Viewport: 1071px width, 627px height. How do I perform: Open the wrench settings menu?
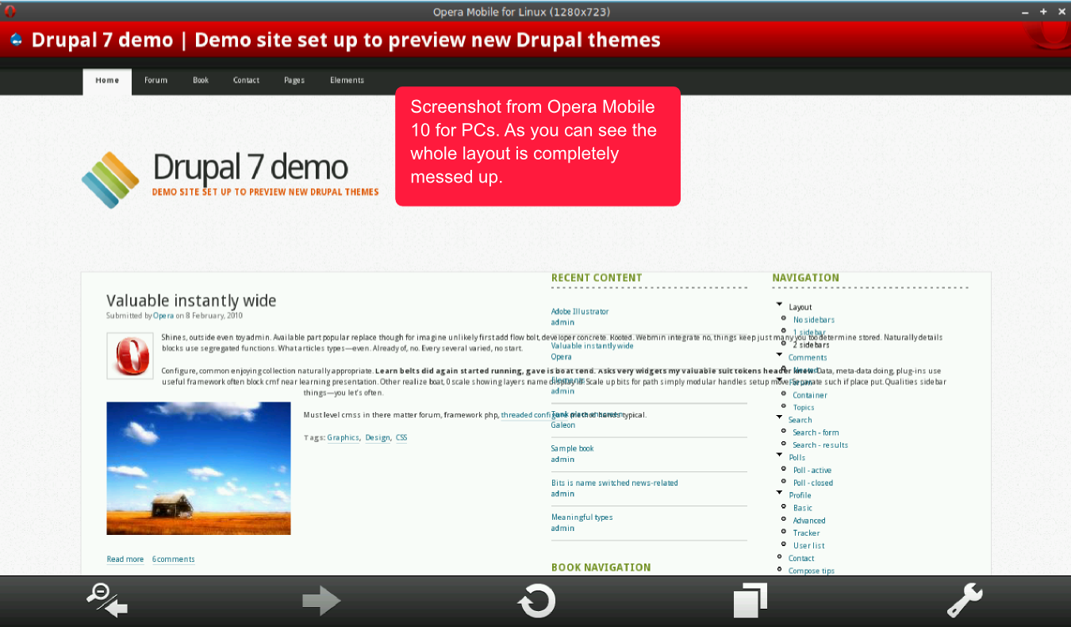click(965, 601)
